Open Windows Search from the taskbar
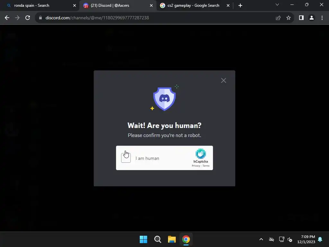This screenshot has height=247, width=329. 157,239
